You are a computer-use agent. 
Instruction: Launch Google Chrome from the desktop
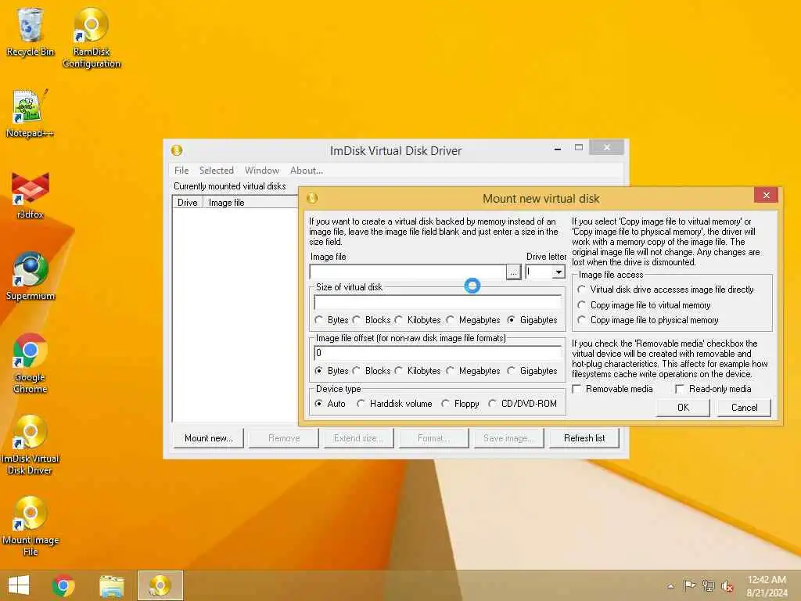click(31, 363)
